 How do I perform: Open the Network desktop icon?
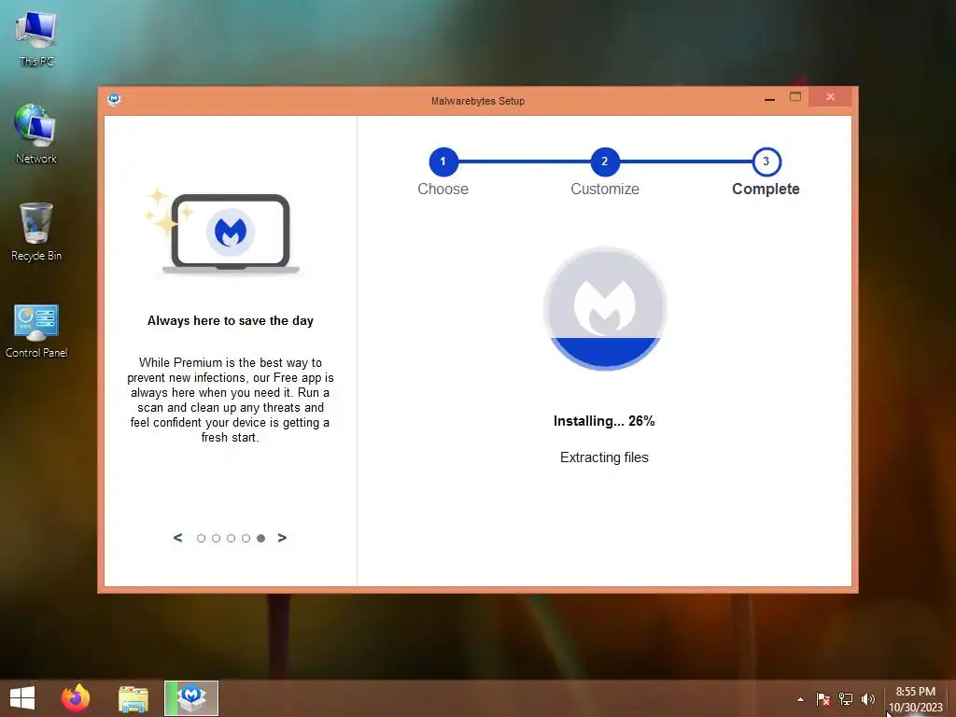pos(36,134)
